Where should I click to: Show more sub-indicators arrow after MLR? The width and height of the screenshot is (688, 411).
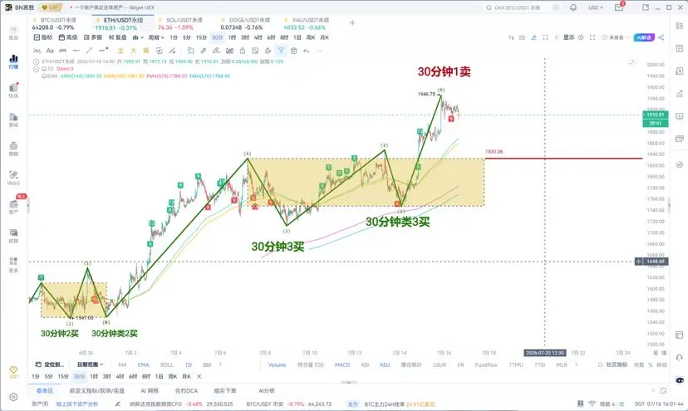pos(577,365)
